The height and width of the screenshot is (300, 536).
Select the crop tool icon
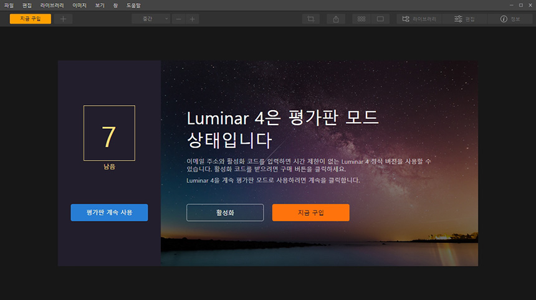pyautogui.click(x=311, y=19)
